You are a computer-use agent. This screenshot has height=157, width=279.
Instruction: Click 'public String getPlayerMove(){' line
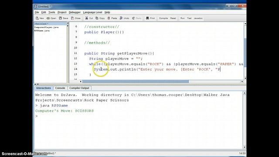tap(119, 53)
